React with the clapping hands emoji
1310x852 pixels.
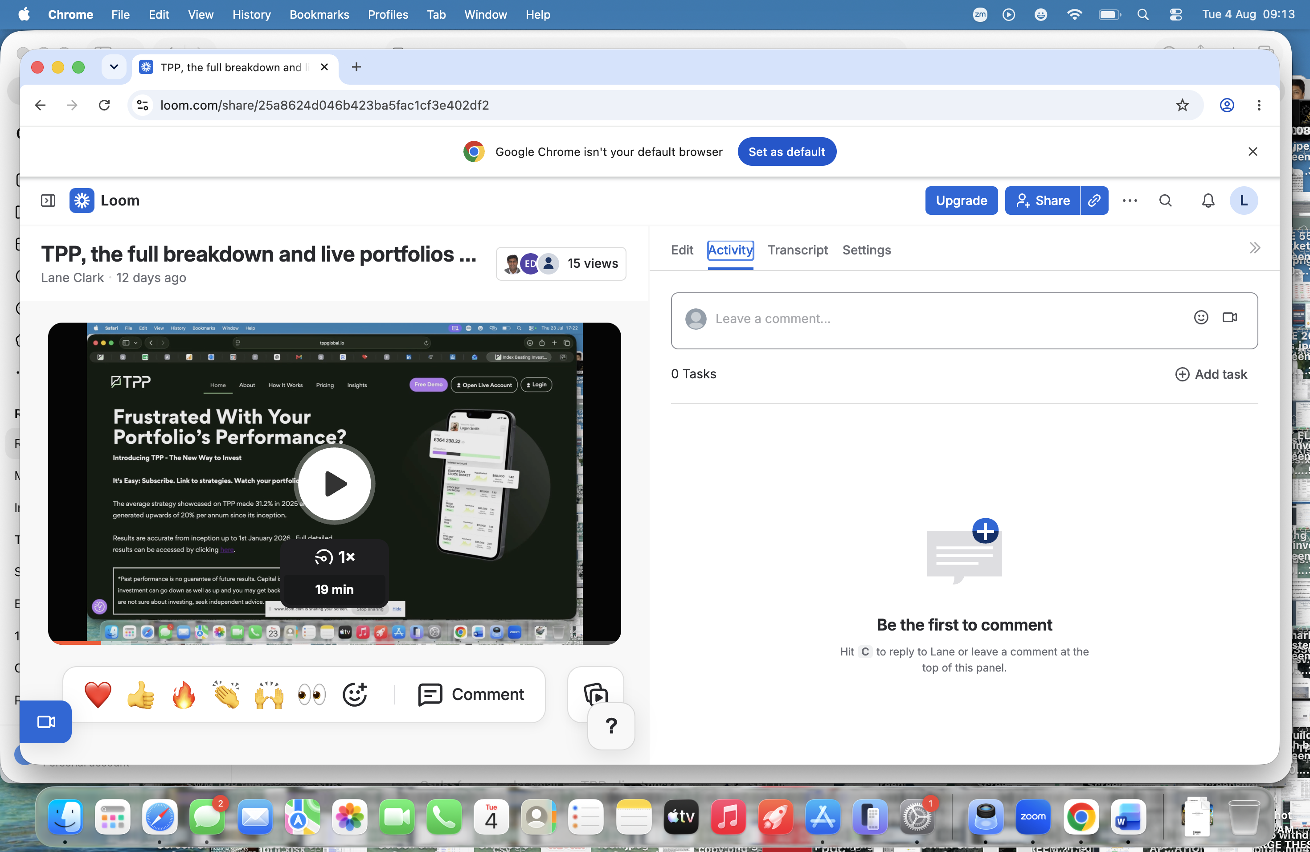pyautogui.click(x=226, y=694)
